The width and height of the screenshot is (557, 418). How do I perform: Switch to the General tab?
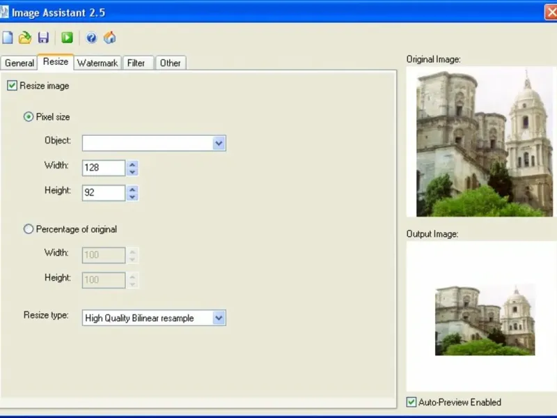19,63
